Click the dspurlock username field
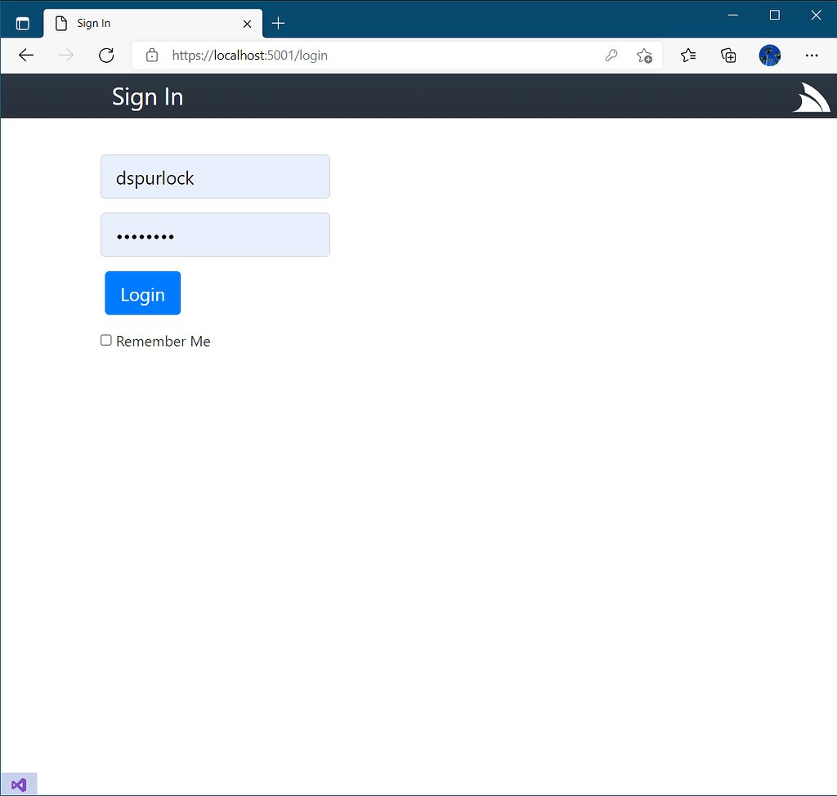Viewport: 837px width, 796px height. [x=215, y=177]
